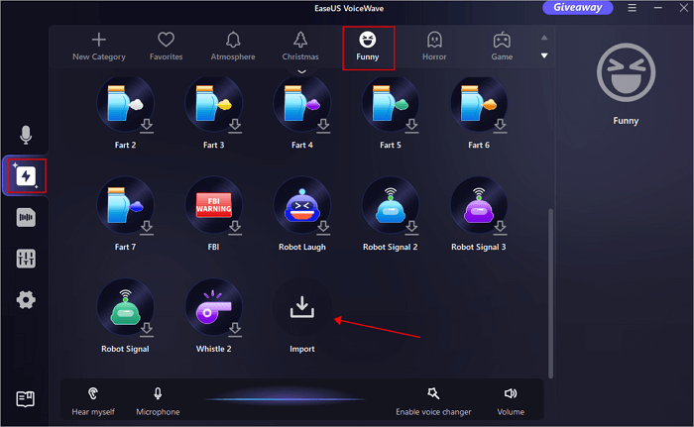Screen dimensions: 694x427
Task: Click the FBI Warning sound icon
Action: tap(213, 206)
